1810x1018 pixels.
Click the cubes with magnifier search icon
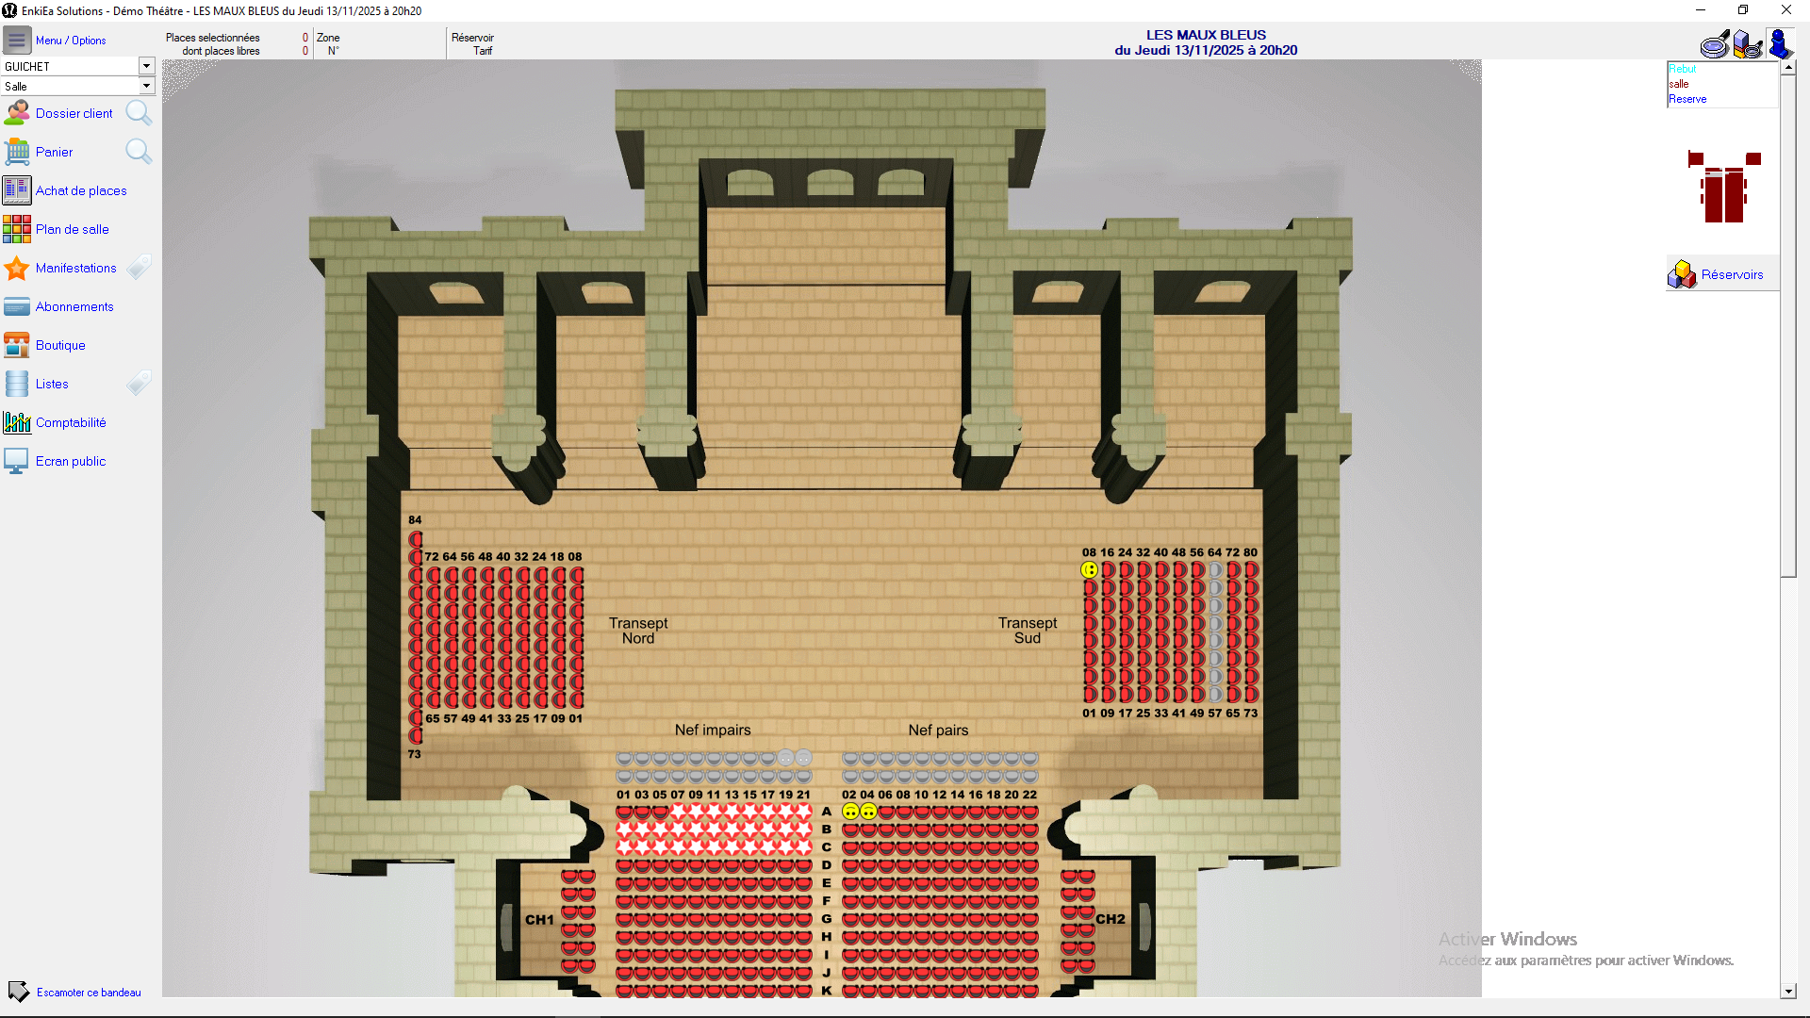1747,44
